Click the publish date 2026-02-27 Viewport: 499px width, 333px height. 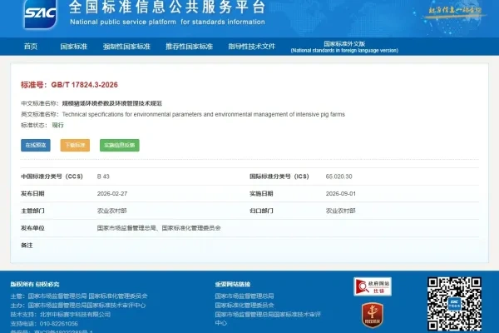[x=112, y=194]
